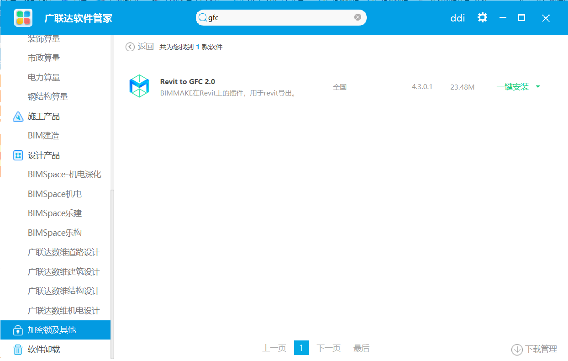
Task: Click the BIMMAKE在Revit上的插件 description text
Action: pyautogui.click(x=228, y=93)
